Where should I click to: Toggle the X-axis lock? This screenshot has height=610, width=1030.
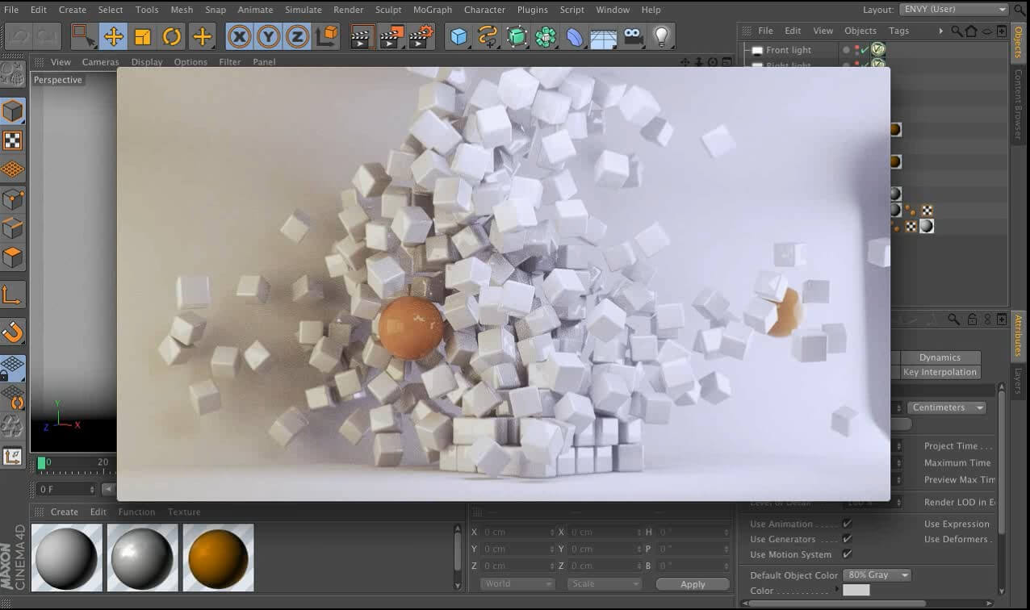(x=239, y=36)
